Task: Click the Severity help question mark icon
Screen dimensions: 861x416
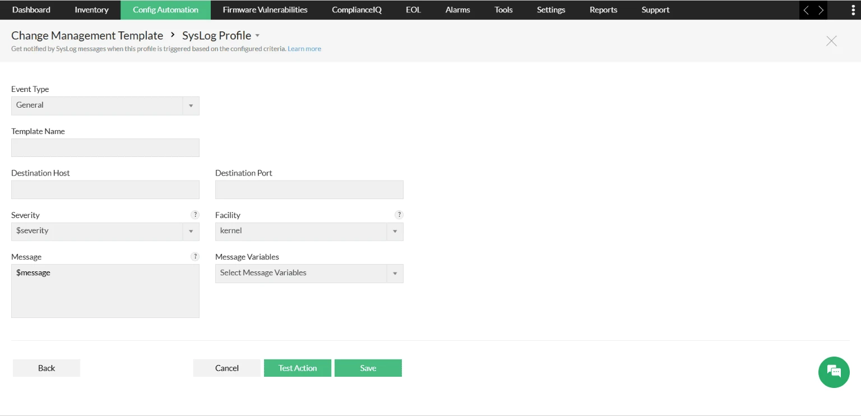Action: click(195, 215)
